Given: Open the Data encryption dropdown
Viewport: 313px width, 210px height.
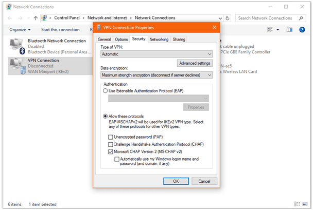Looking at the screenshot, I should (x=156, y=75).
